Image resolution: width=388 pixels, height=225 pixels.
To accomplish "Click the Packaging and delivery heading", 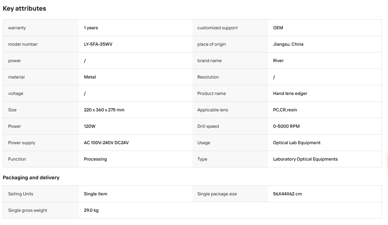I will pyautogui.click(x=31, y=178).
